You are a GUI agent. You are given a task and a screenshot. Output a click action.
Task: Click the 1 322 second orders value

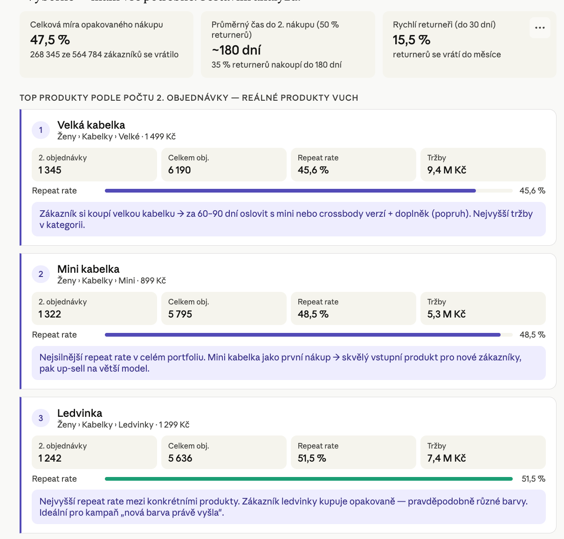coord(50,314)
